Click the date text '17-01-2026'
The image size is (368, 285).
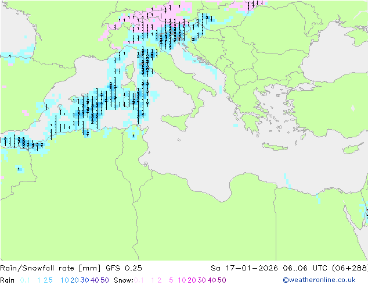click(x=251, y=268)
